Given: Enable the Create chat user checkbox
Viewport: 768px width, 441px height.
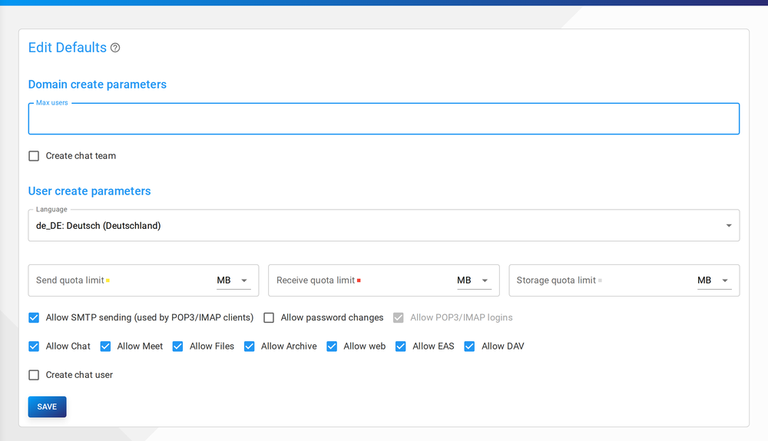Looking at the screenshot, I should [x=34, y=375].
